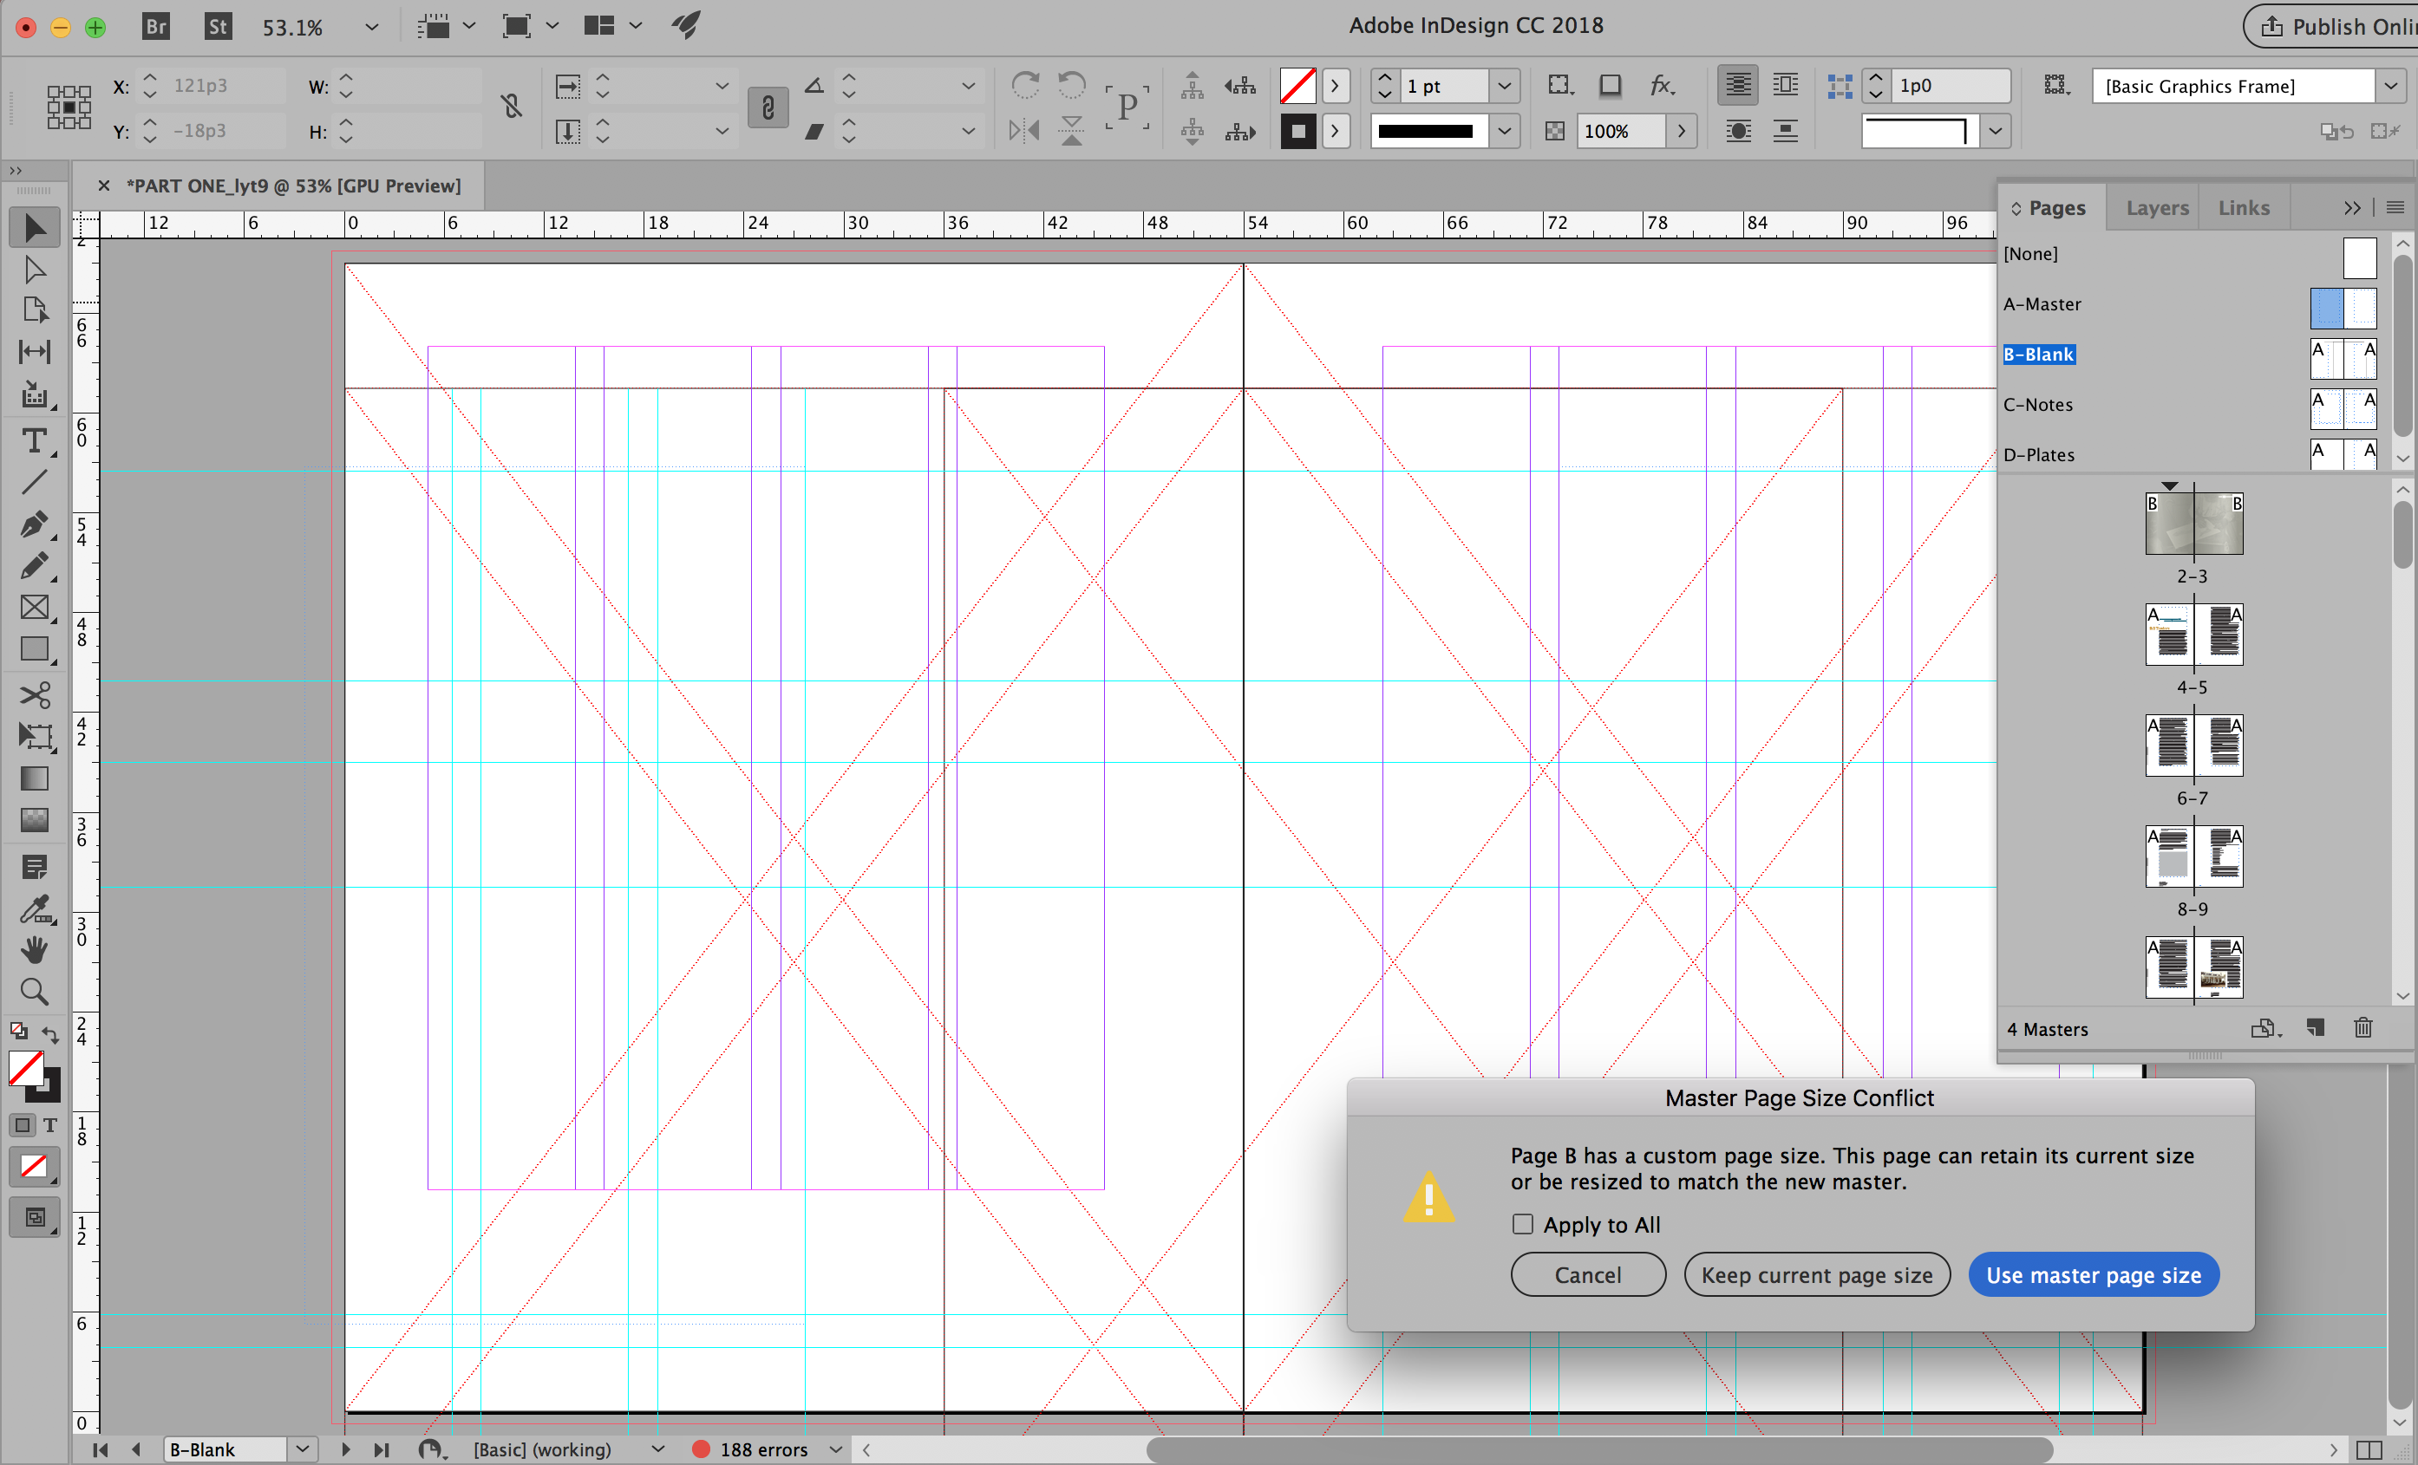Toggle no text wrap button
Screen dimensions: 2418x1465
pyautogui.click(x=1738, y=85)
